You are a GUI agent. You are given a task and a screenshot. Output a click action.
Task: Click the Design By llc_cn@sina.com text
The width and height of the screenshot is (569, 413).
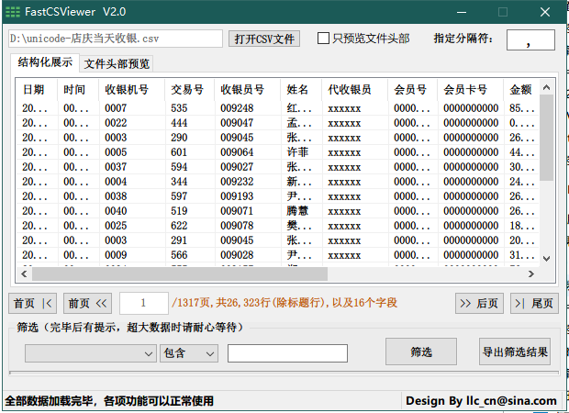tap(481, 401)
